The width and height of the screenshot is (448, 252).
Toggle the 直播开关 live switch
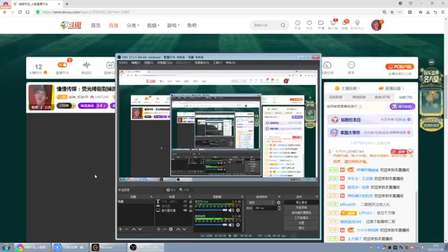(62, 65)
